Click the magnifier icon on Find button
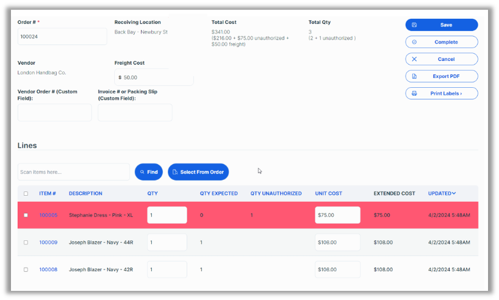This screenshot has width=499, height=300. tap(142, 172)
